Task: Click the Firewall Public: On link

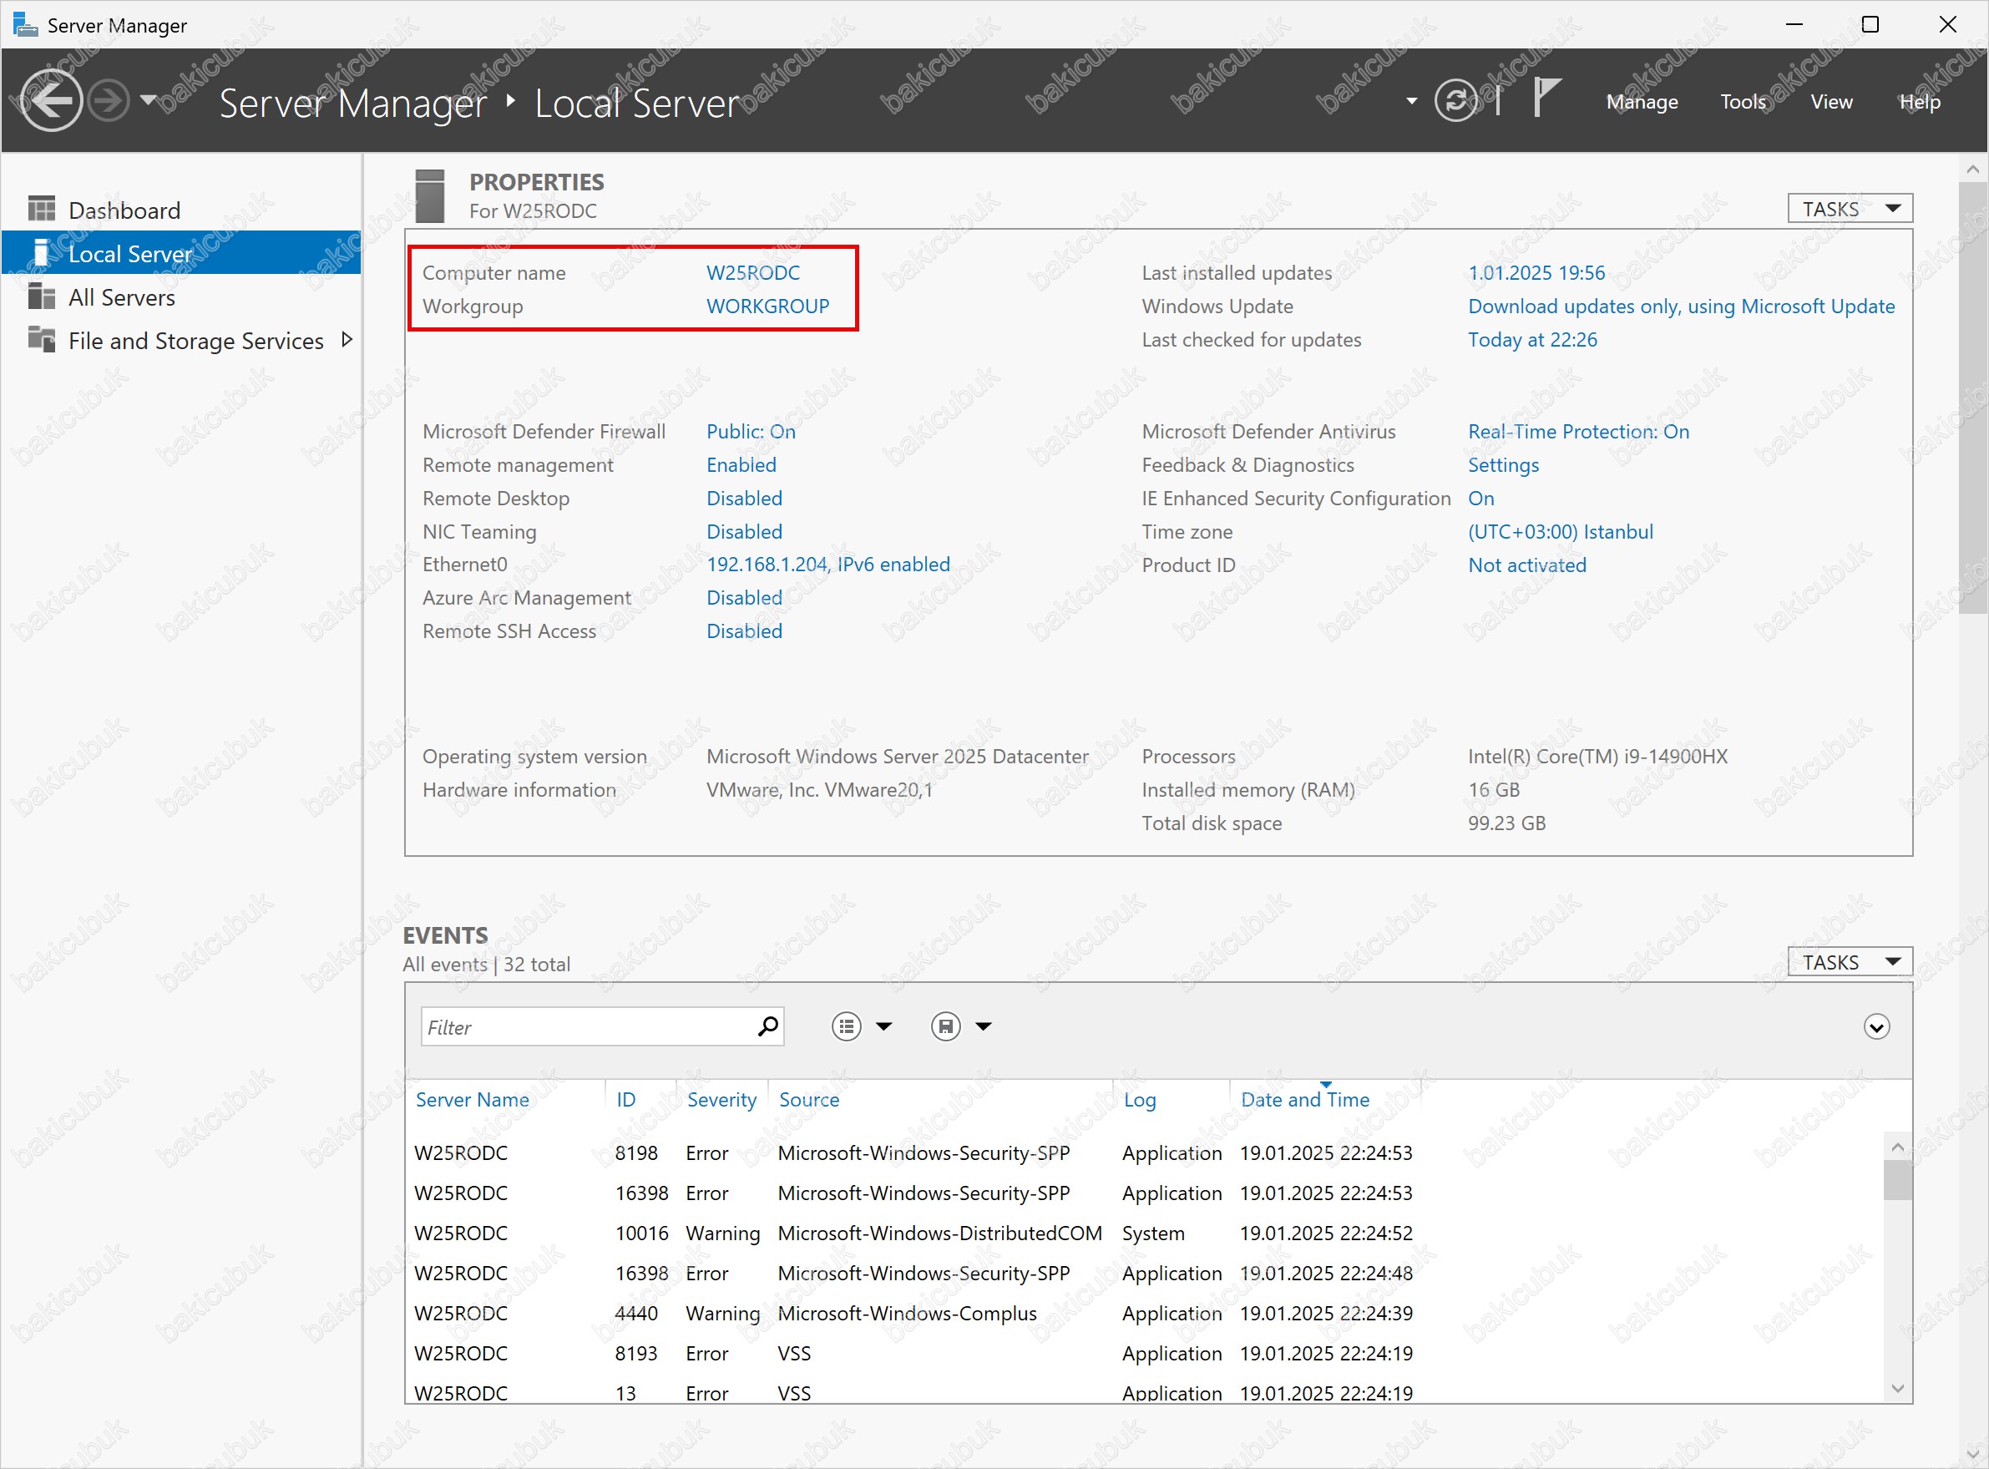Action: [x=751, y=431]
